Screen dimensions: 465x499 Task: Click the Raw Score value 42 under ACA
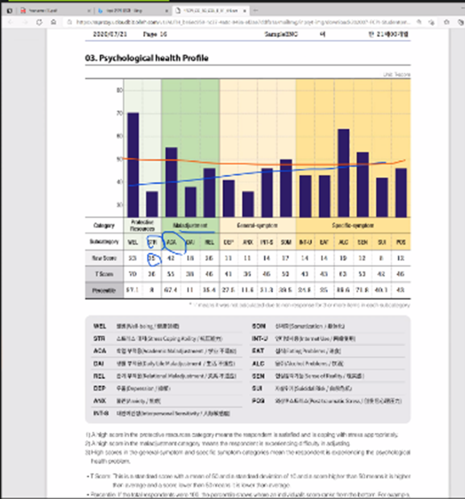(171, 258)
